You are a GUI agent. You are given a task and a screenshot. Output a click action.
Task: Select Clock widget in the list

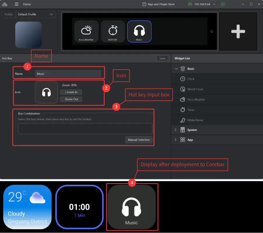coord(217,79)
